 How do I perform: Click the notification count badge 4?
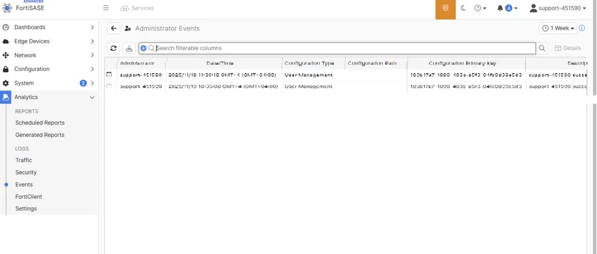pyautogui.click(x=509, y=8)
